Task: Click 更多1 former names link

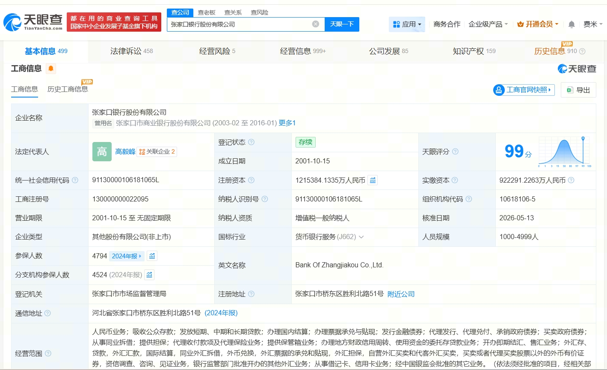Action: coord(287,123)
